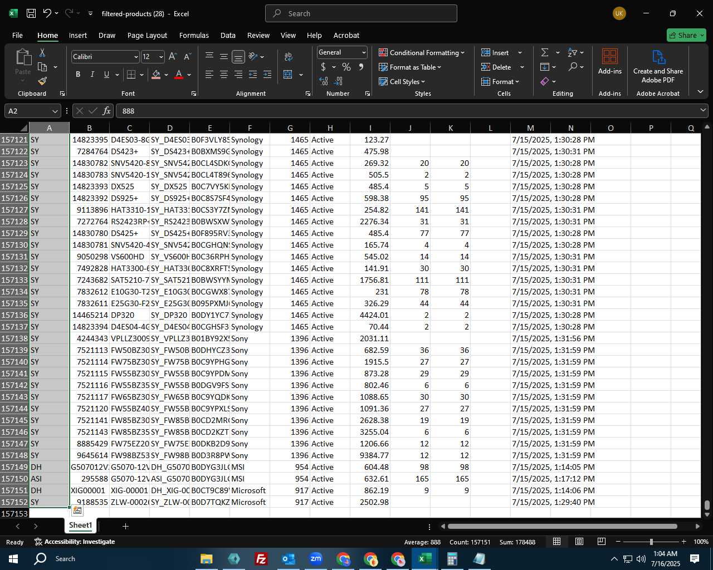Click the AutoSum sigma icon

click(x=545, y=52)
